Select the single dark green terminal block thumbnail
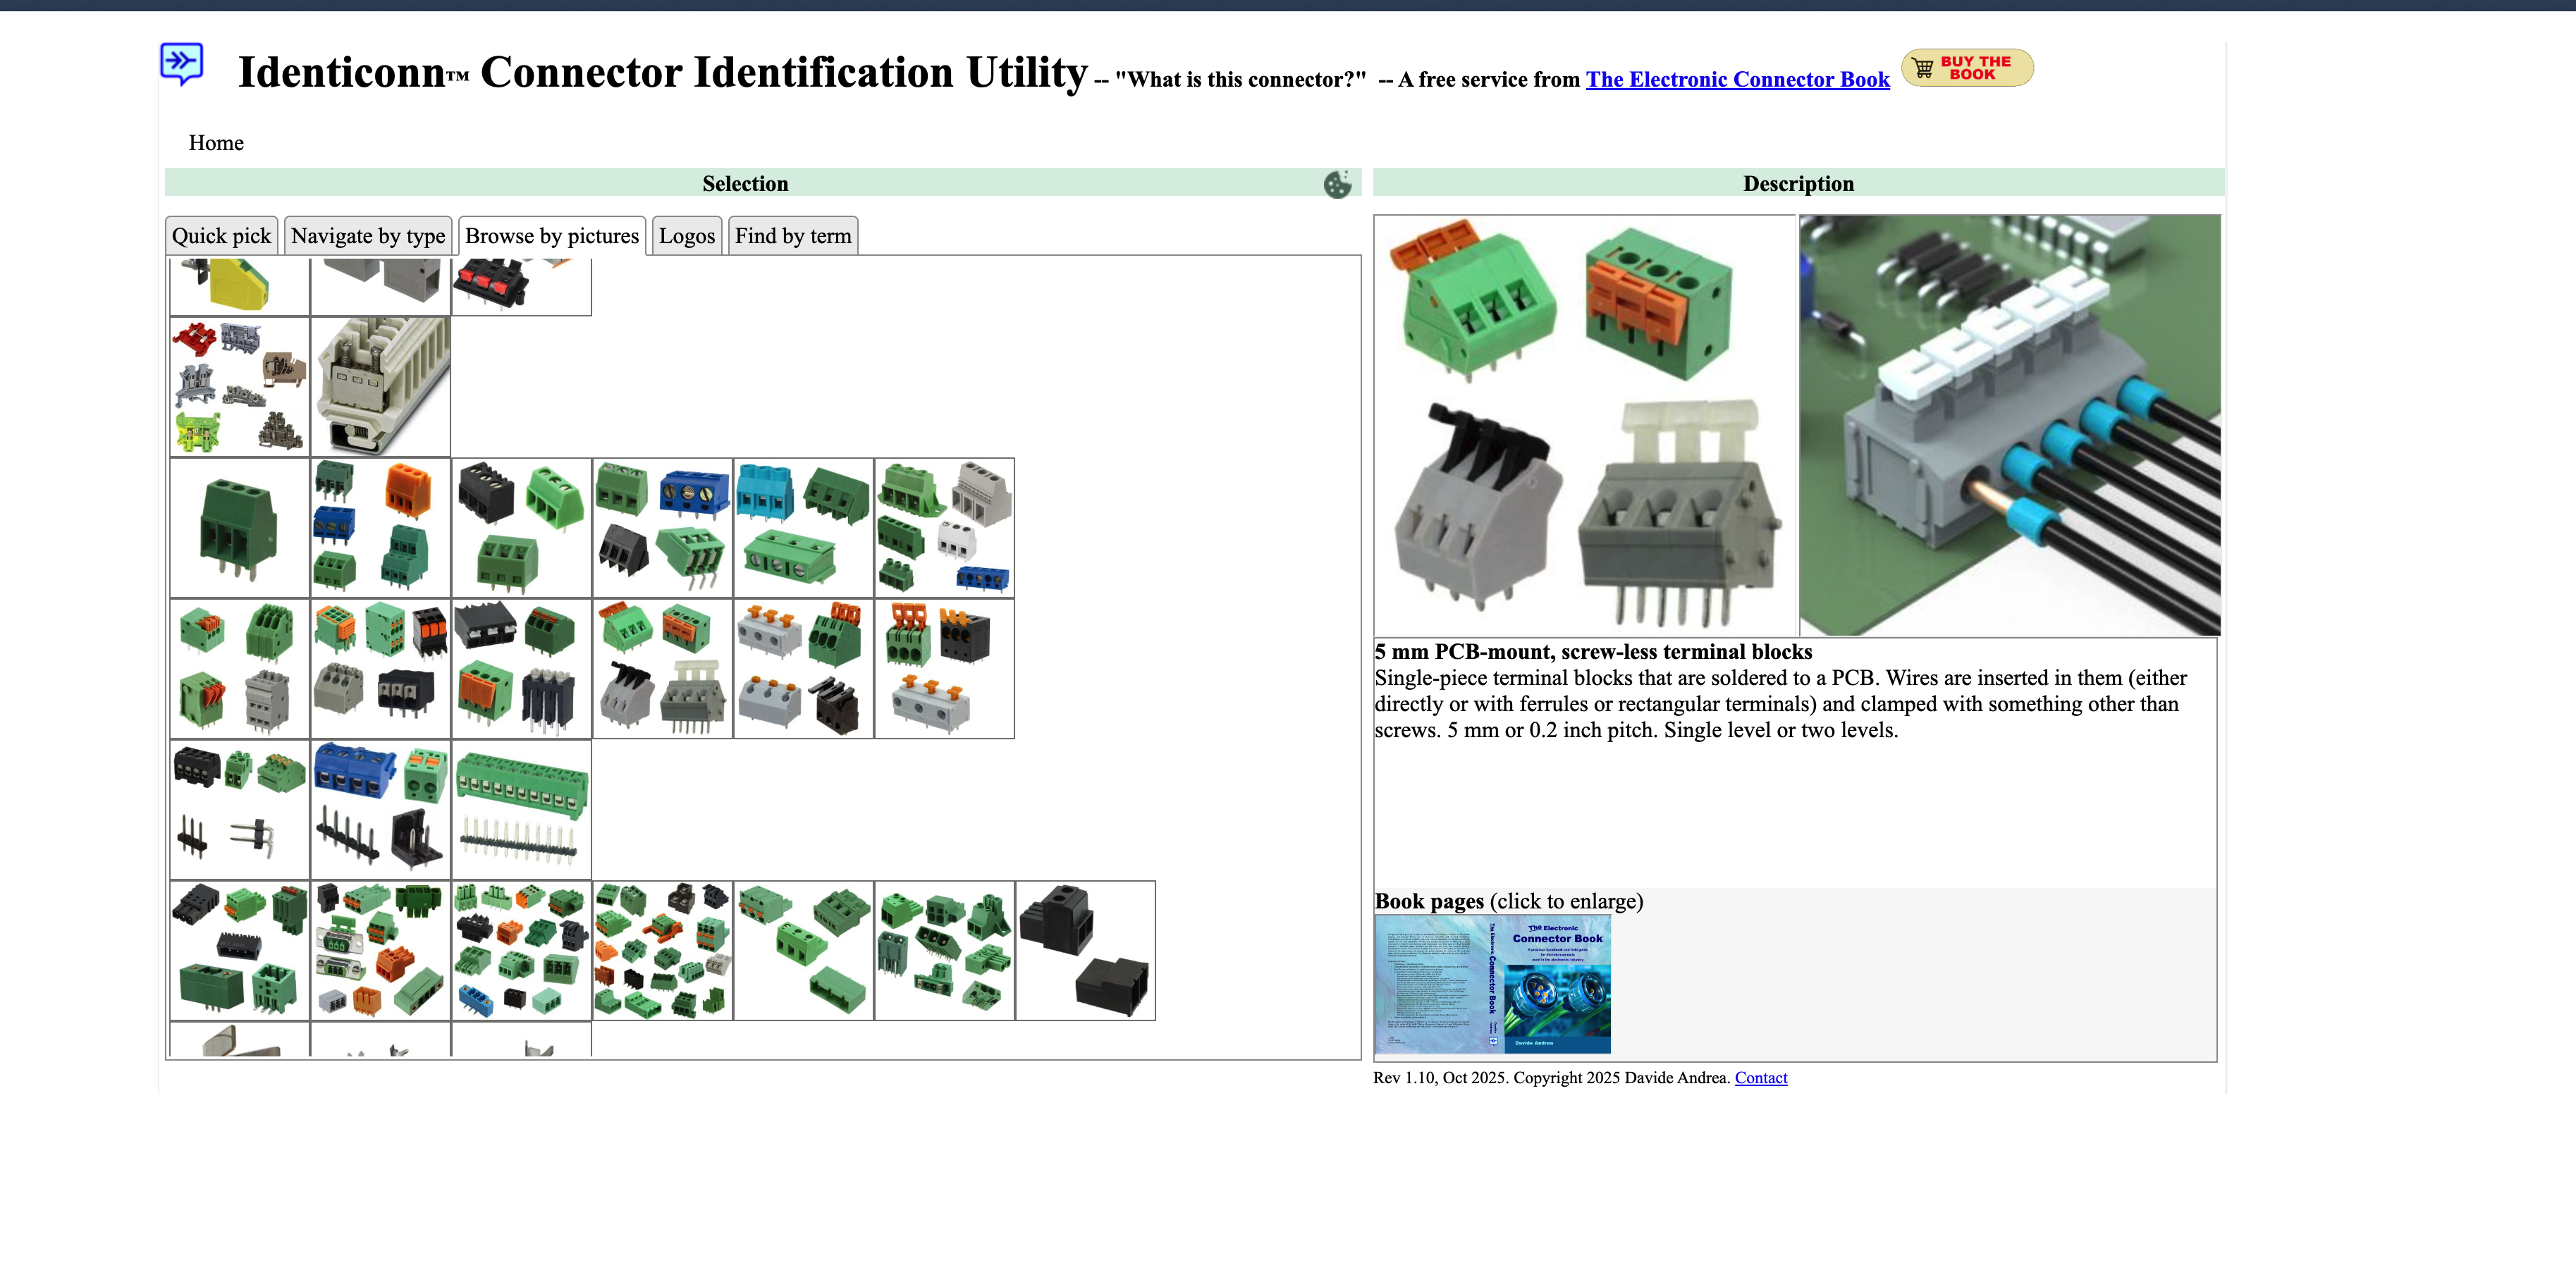 (x=240, y=528)
